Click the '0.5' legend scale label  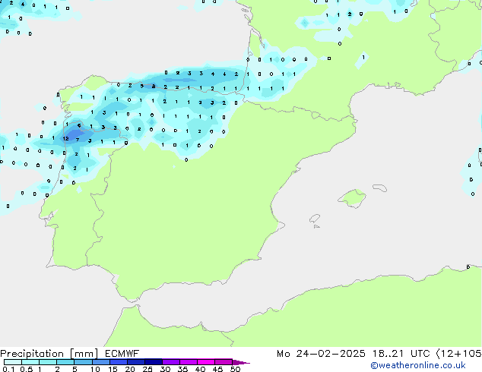[26, 369]
